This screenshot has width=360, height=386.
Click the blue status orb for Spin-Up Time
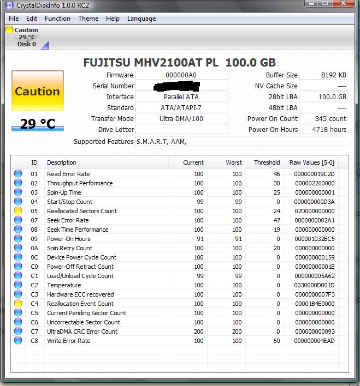point(18,192)
